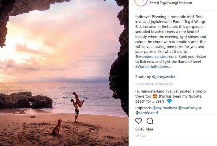Image resolution: width=217 pixels, height=146 pixels.
Task: Expand with Load more comments
Action: (154, 84)
